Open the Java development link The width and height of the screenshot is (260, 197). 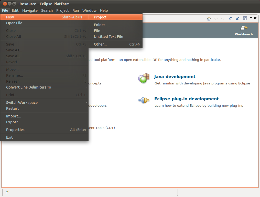pyautogui.click(x=175, y=76)
